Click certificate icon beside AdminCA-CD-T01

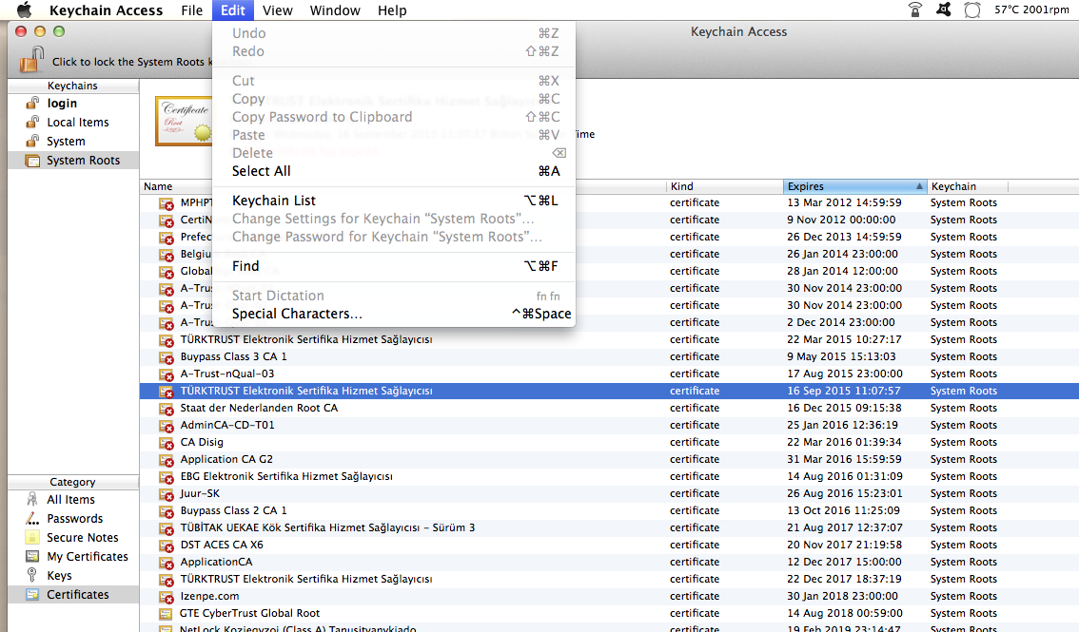(x=166, y=426)
